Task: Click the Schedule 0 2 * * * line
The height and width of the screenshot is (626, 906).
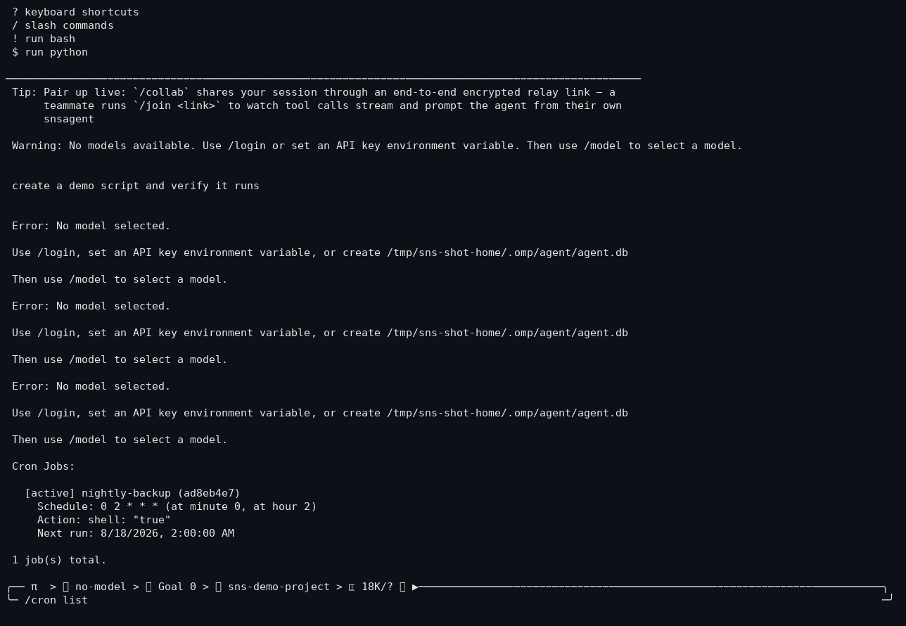Action: [x=177, y=506]
